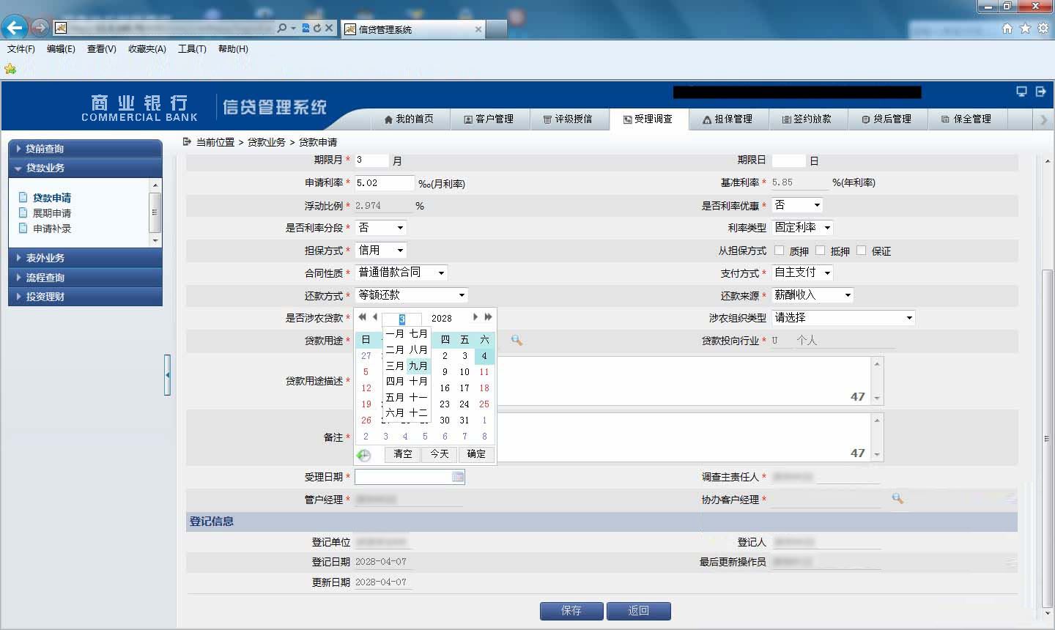The image size is (1055, 630).
Task: Click the stop-loading X in the address bar
Action: pyautogui.click(x=329, y=28)
